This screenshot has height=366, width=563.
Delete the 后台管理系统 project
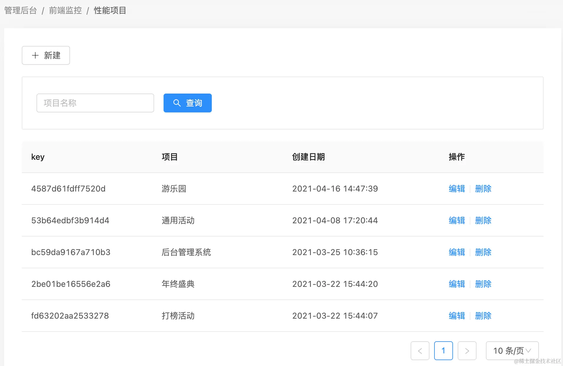coord(483,252)
